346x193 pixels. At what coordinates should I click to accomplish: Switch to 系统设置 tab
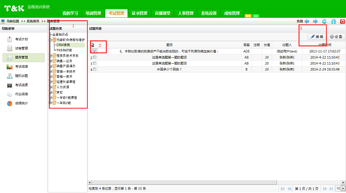tap(209, 13)
